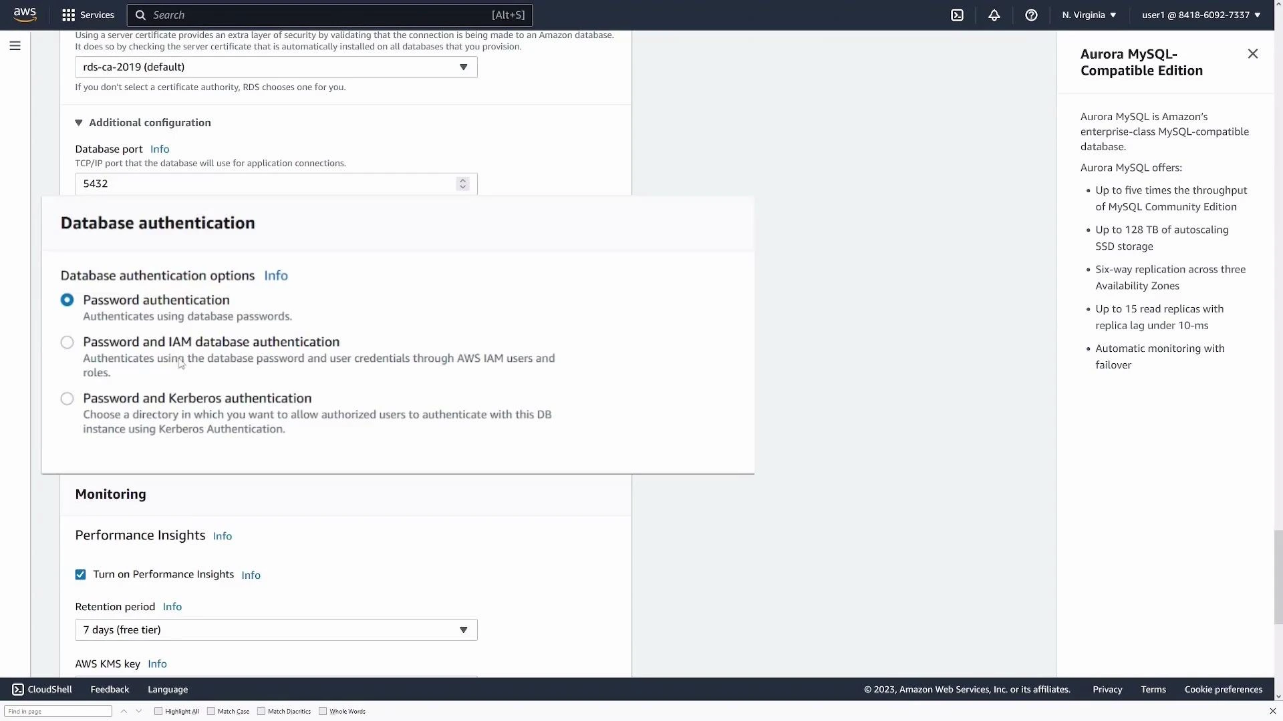This screenshot has height=721, width=1283.
Task: Click the magnifier icon in search bar
Action: tap(140, 15)
